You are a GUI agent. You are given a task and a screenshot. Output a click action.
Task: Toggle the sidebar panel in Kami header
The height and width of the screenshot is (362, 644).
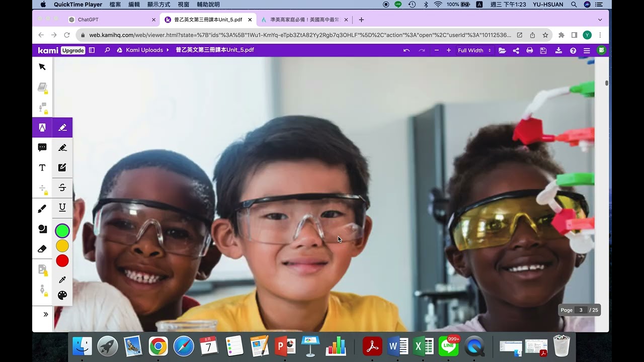tap(92, 50)
